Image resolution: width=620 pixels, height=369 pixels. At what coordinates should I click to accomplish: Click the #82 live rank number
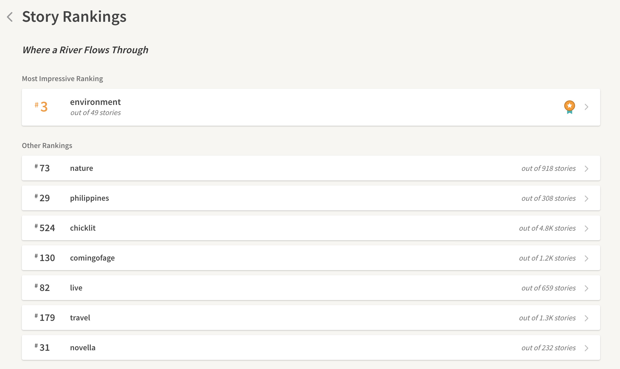point(42,288)
